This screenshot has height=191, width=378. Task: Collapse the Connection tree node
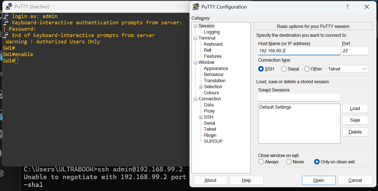click(196, 99)
